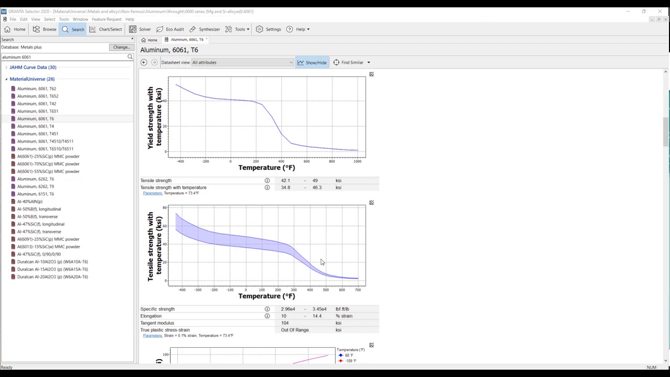Open the File menu
This screenshot has width=670, height=377.
coord(13,19)
